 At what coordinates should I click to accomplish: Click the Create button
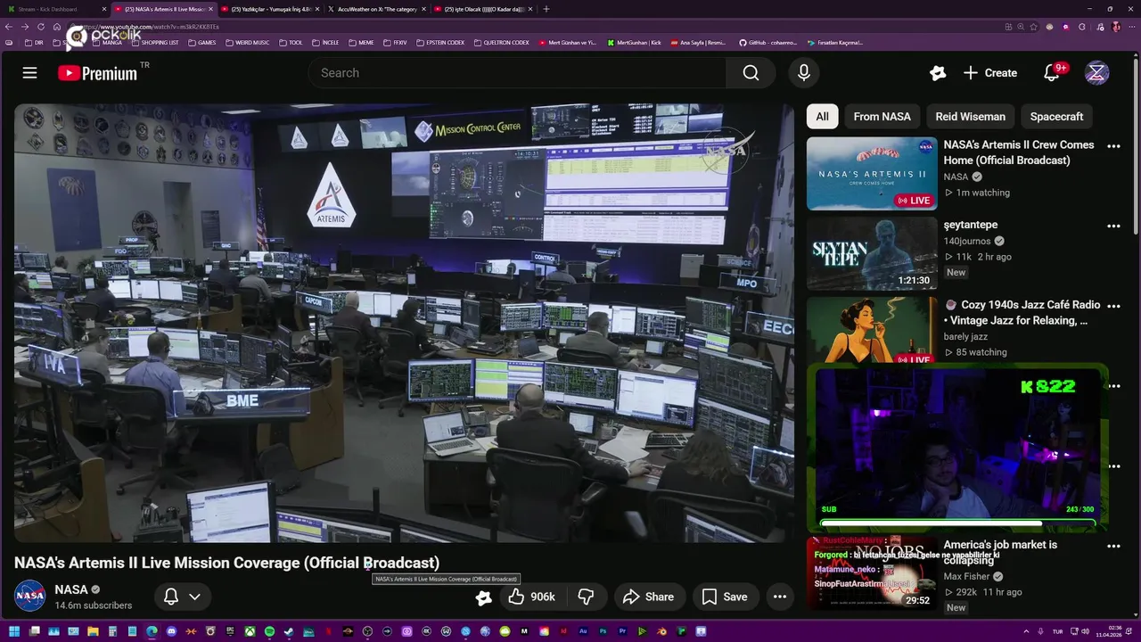989,73
